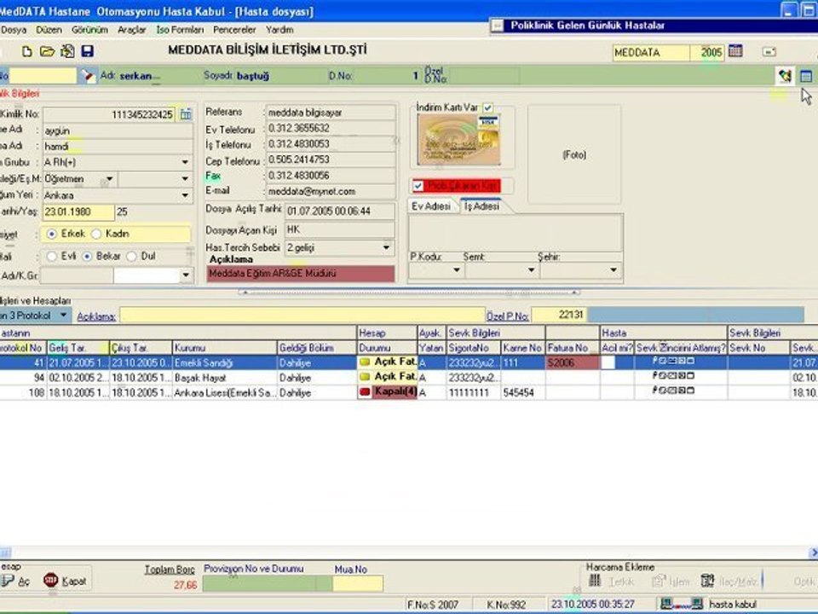The width and height of the screenshot is (818, 614).
Task: Click the Save floppy disk icon
Action: (x=87, y=51)
